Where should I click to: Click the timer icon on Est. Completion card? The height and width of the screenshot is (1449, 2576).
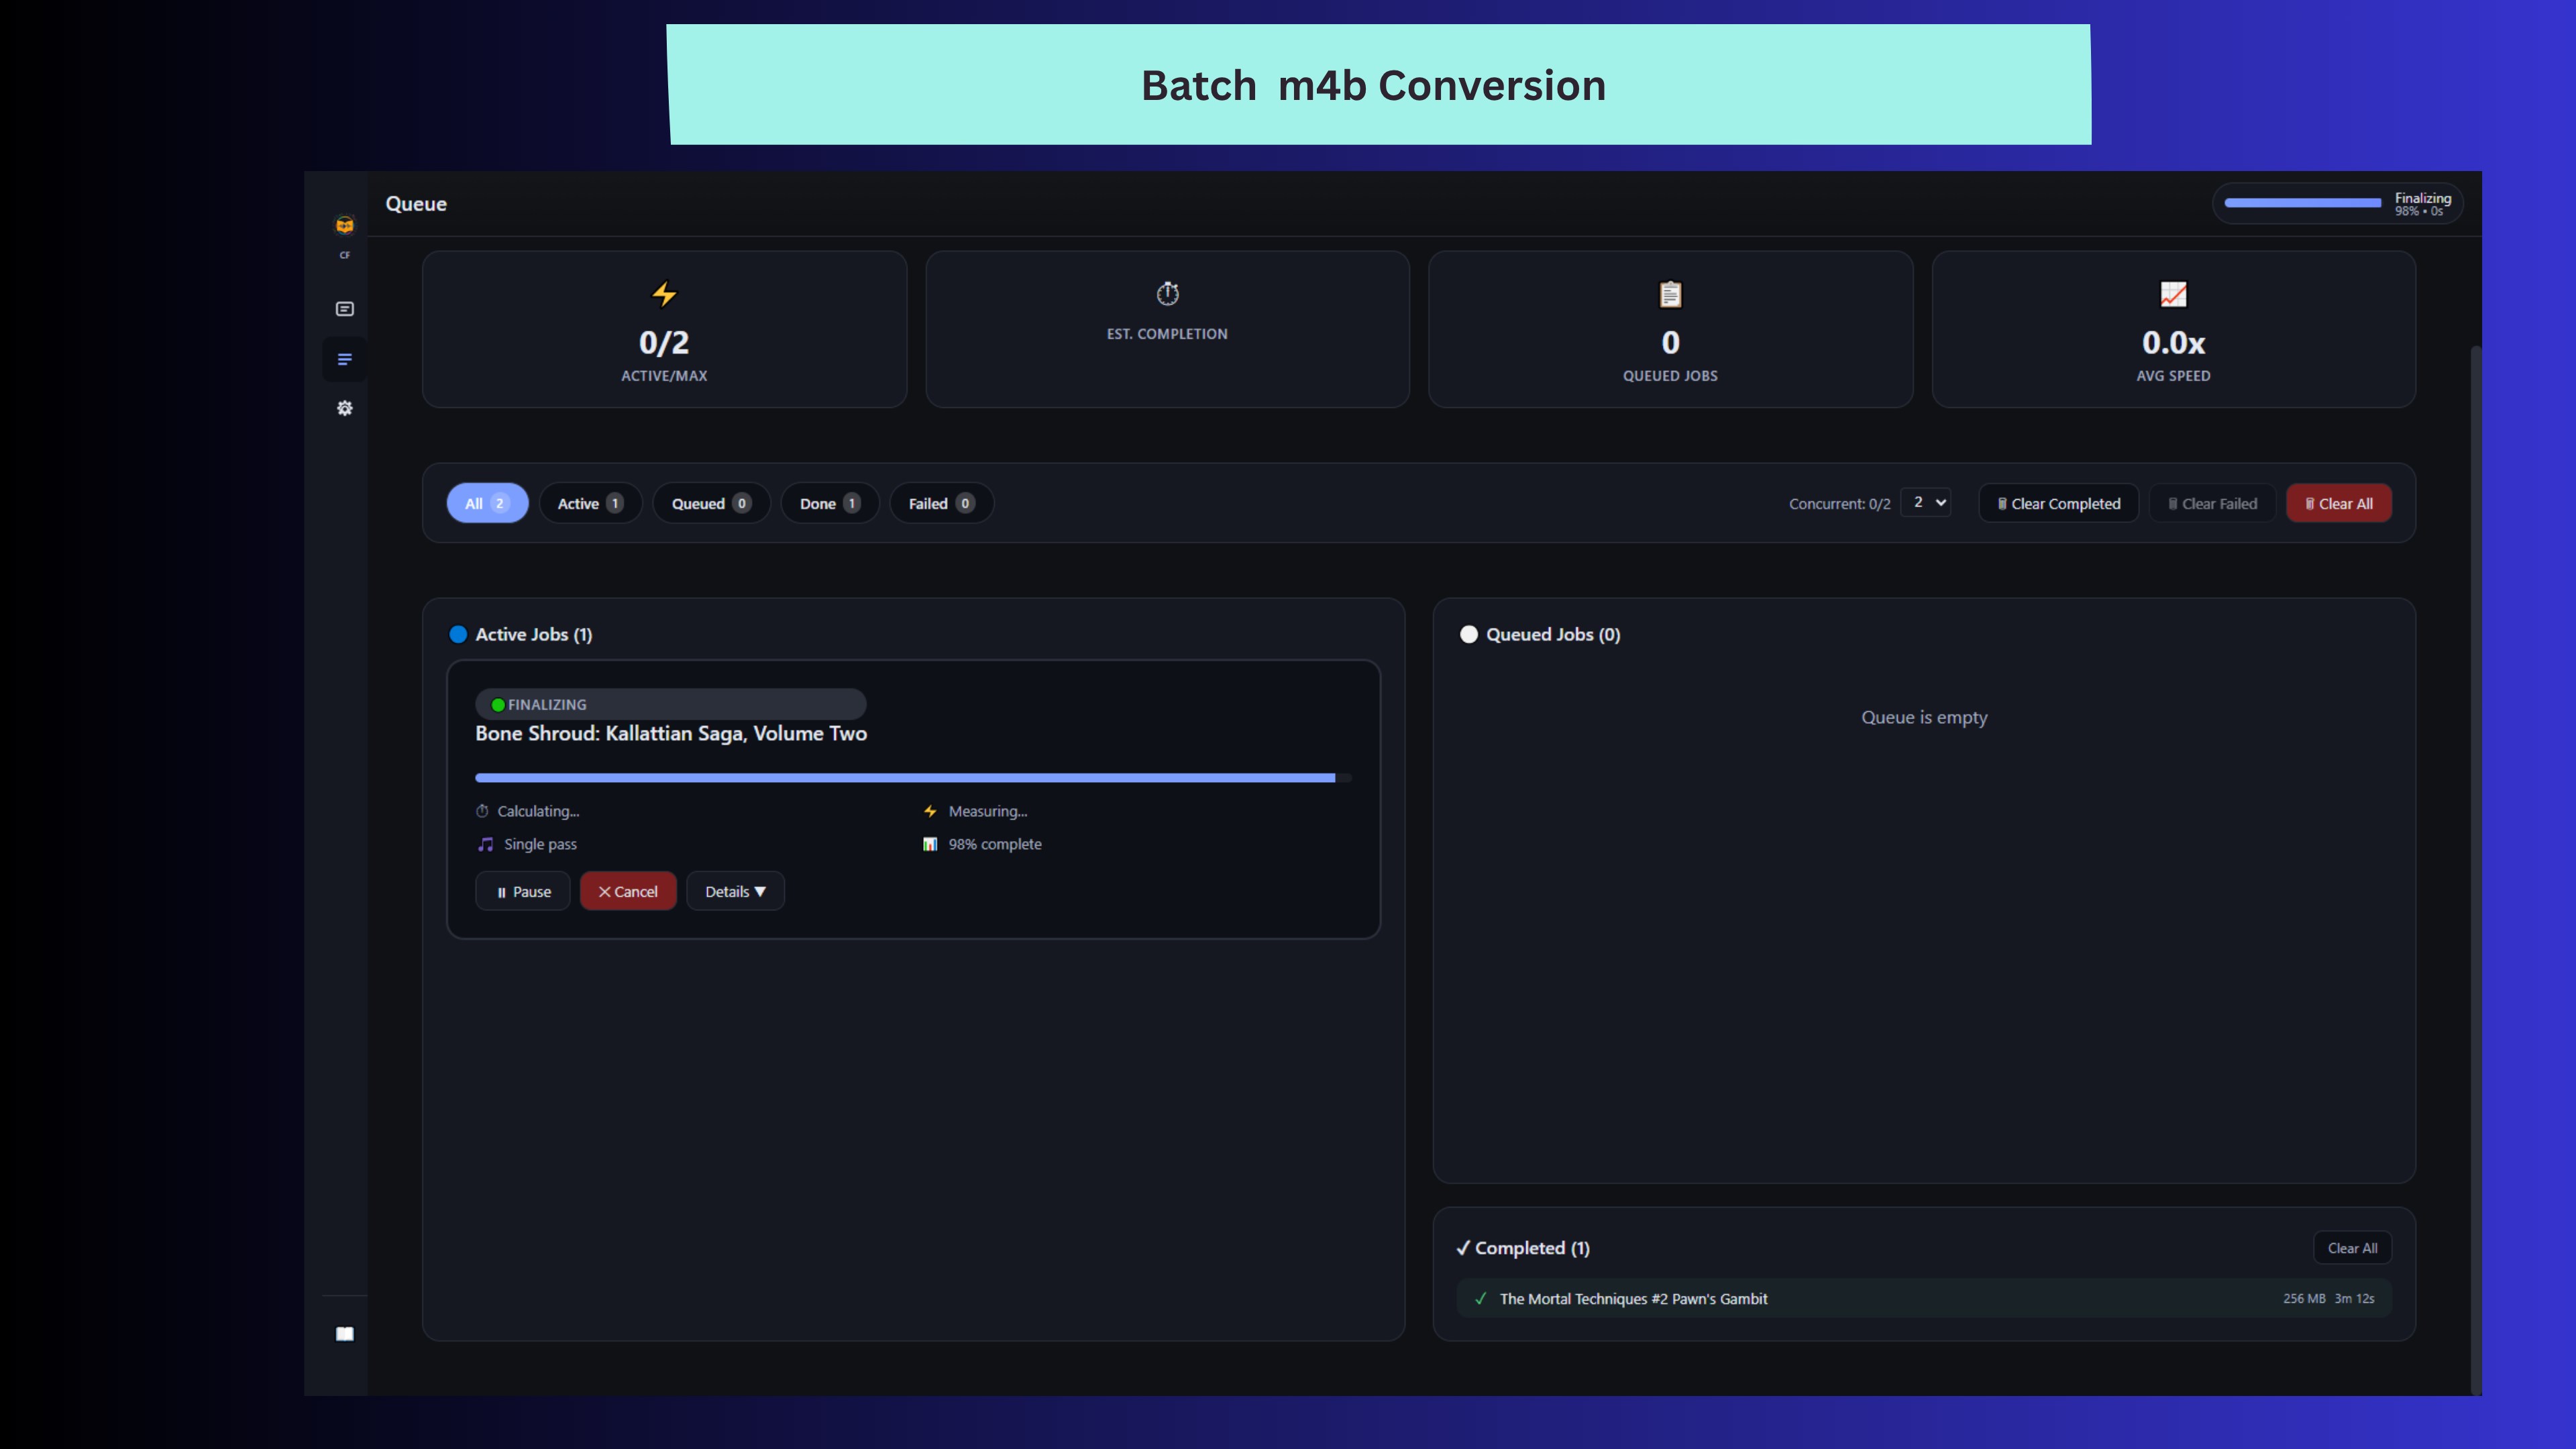(x=1167, y=293)
